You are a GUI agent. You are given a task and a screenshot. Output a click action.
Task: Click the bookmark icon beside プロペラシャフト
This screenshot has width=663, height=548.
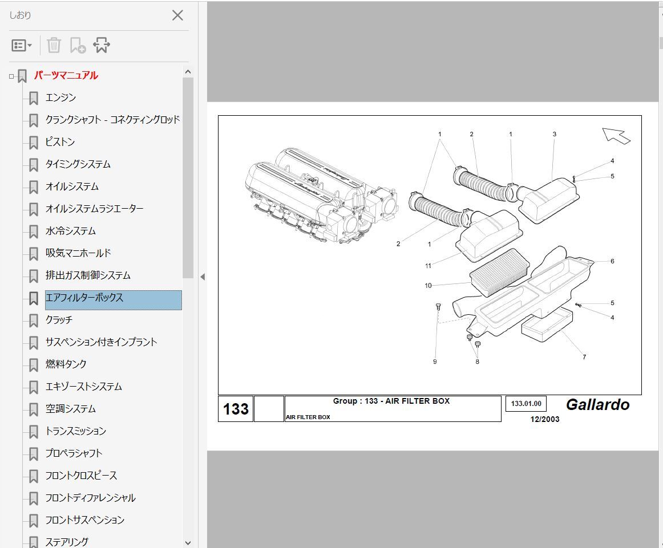click(x=34, y=454)
